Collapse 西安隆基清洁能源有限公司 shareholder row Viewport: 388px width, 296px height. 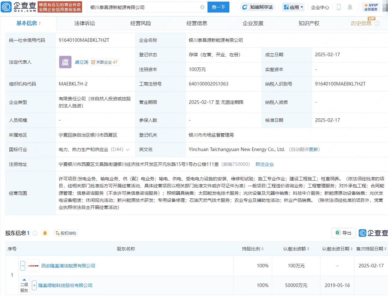23,265
